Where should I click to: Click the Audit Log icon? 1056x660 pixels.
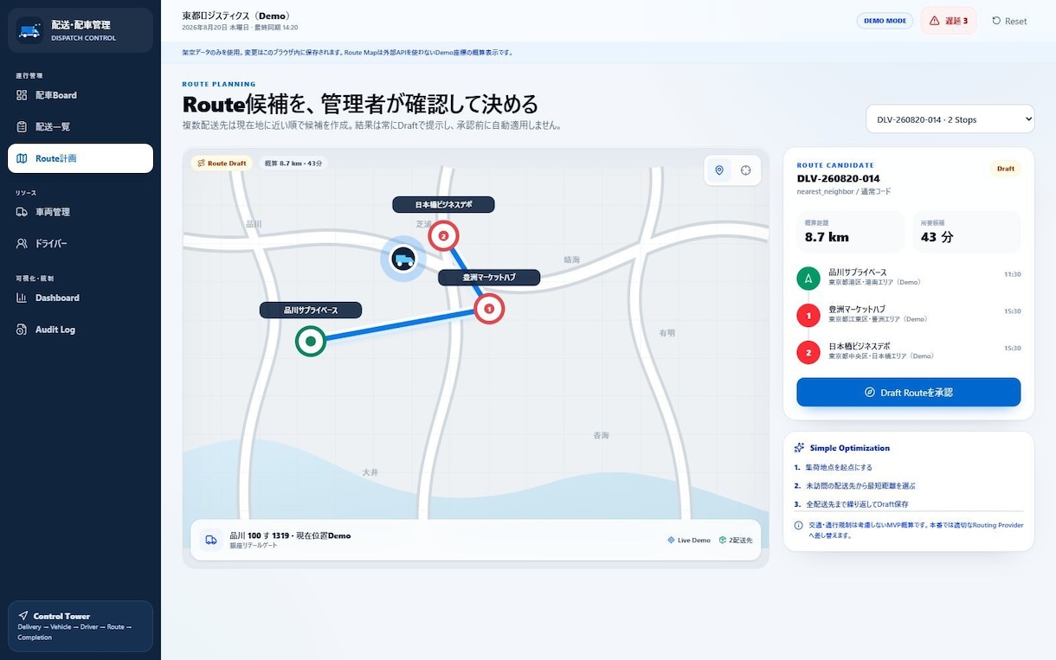coord(22,330)
